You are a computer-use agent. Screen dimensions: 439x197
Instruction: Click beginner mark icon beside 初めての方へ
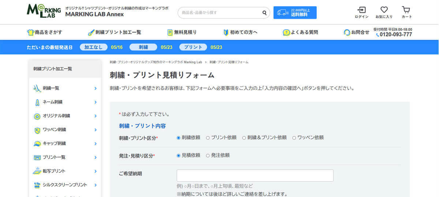click(226, 32)
